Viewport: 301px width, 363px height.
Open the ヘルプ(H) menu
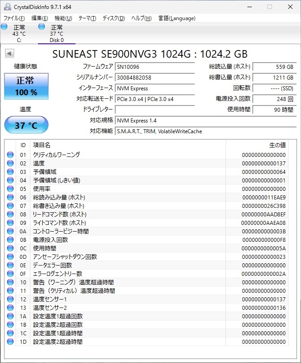pyautogui.click(x=142, y=18)
